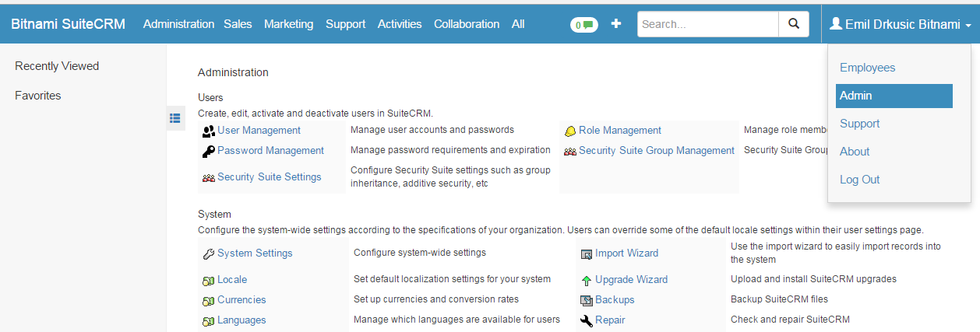The width and height of the screenshot is (980, 332).
Task: Click the Security Suite Group Management icon
Action: point(569,152)
